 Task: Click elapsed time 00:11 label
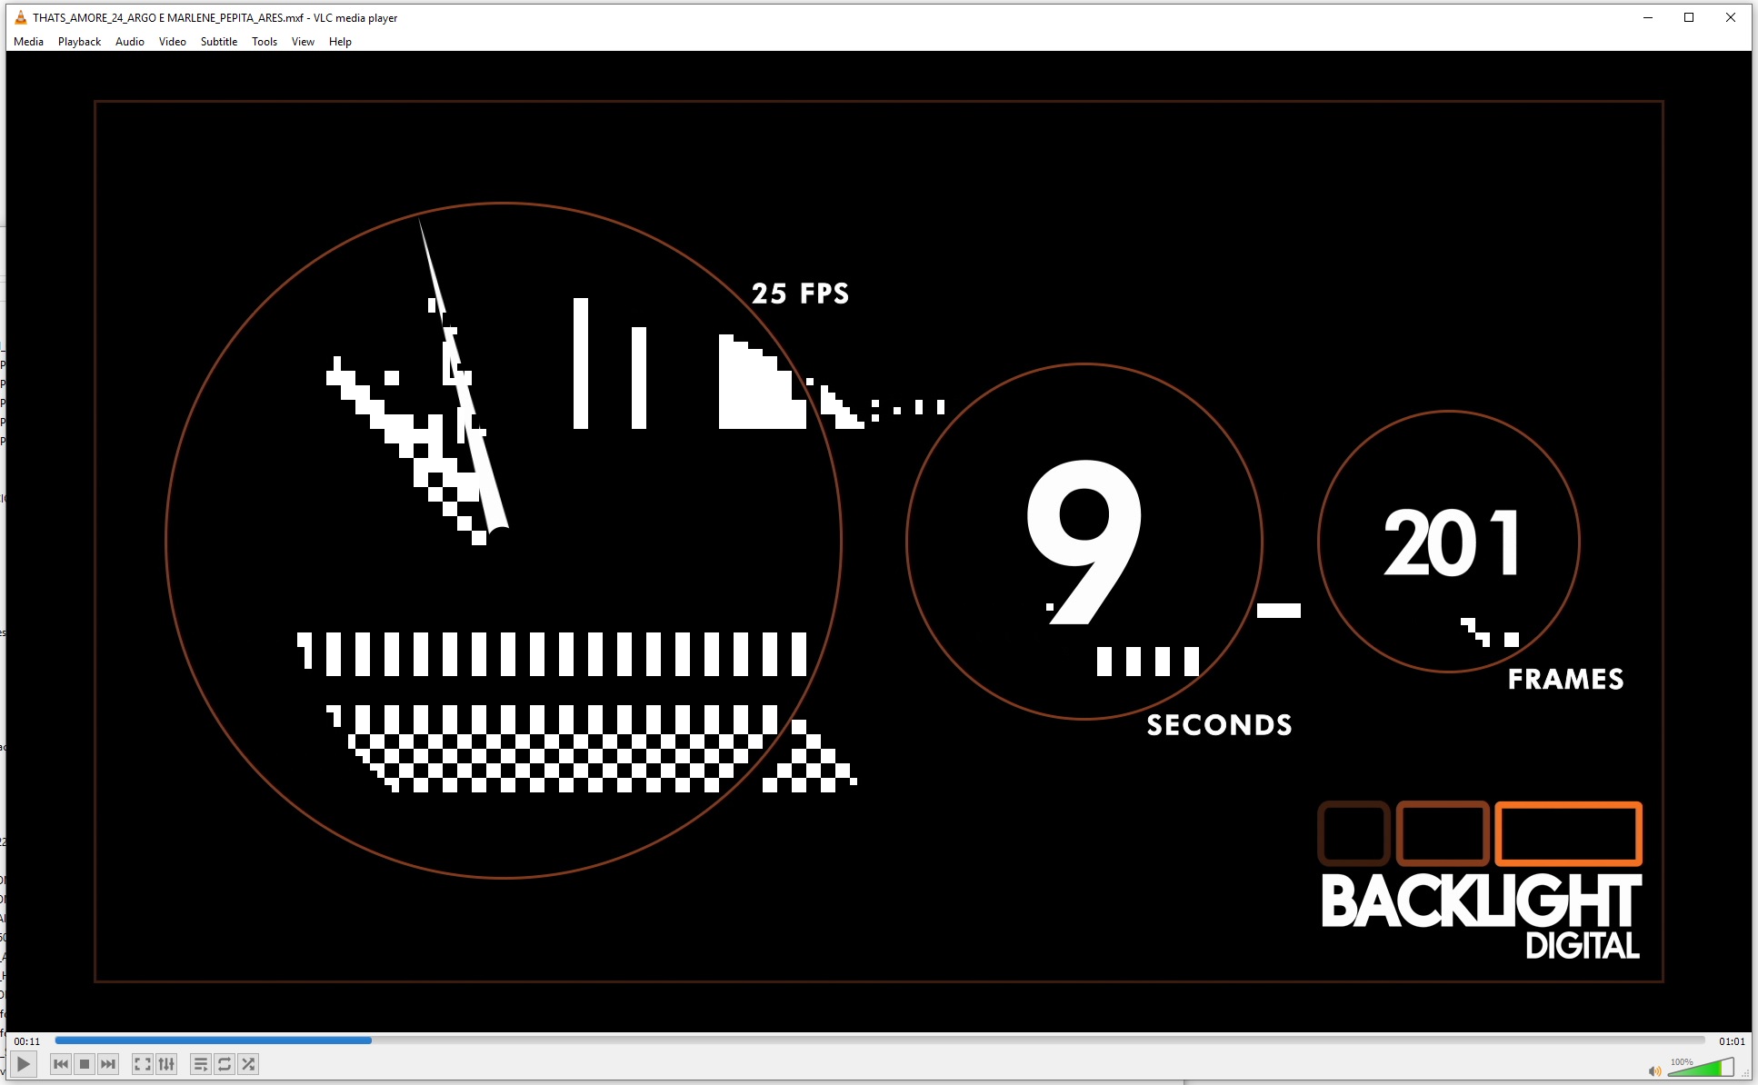[27, 1041]
